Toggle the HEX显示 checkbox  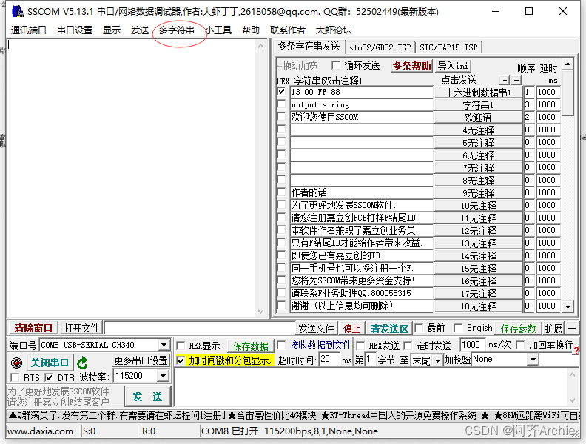tap(181, 346)
